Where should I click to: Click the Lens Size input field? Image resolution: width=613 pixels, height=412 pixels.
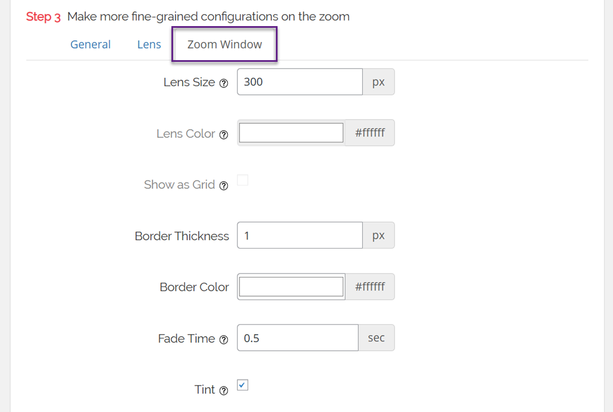coord(299,82)
